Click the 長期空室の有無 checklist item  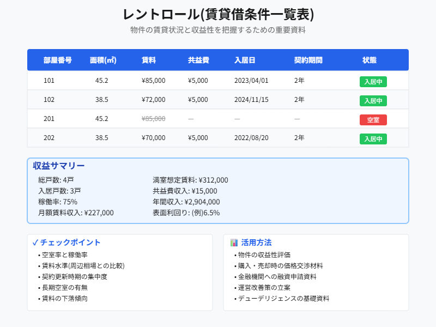(65, 287)
